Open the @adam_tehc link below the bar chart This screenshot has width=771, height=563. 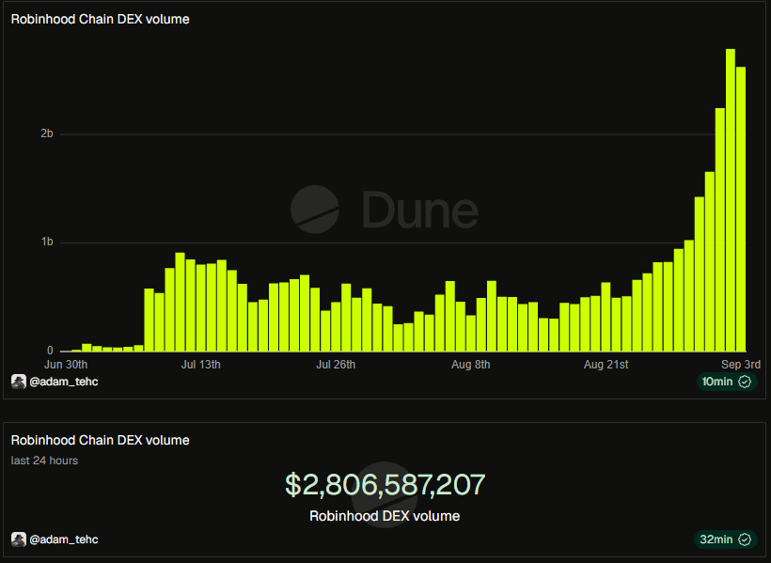(63, 382)
